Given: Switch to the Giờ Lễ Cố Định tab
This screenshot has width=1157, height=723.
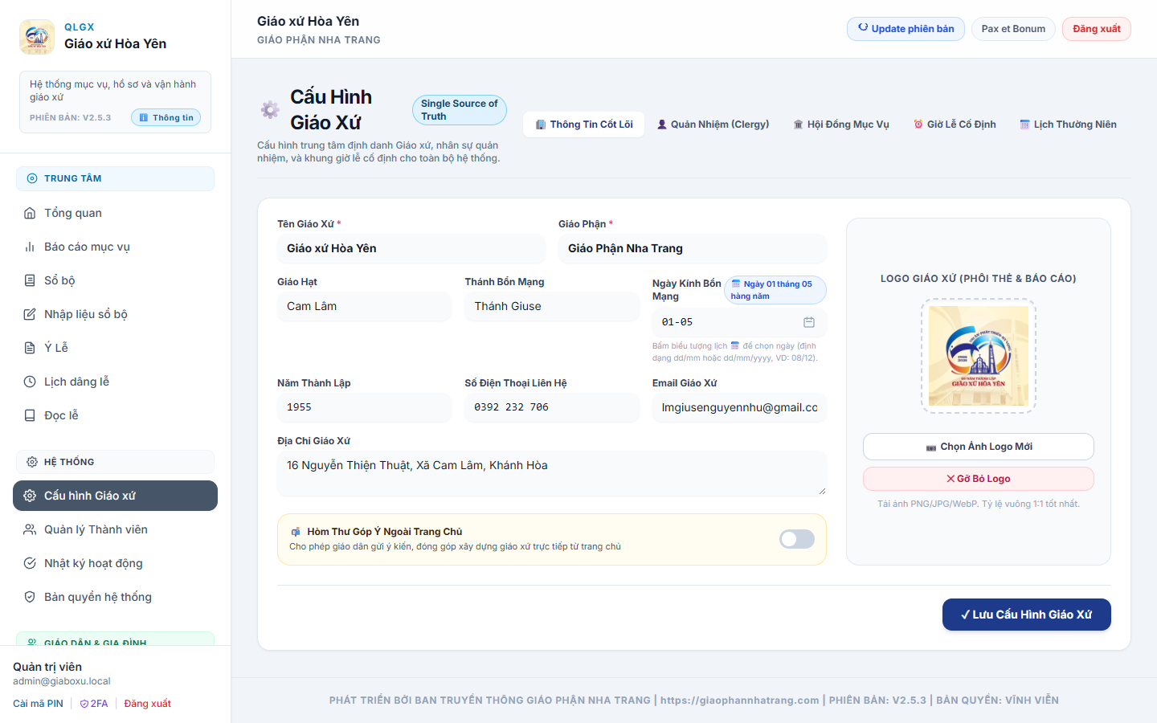Looking at the screenshot, I should point(955,125).
